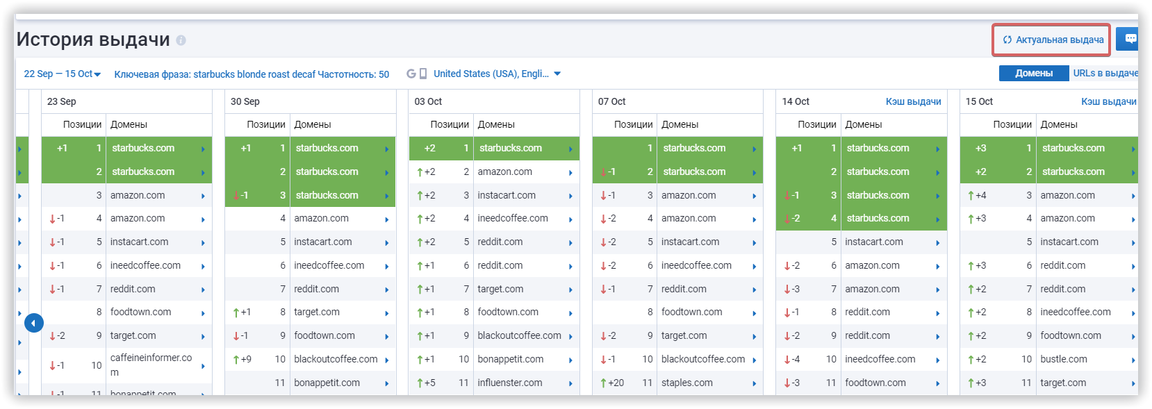Click instacart.com domain in 14 Oct column
This screenshot has height=409, width=1152.
pyautogui.click(x=874, y=242)
